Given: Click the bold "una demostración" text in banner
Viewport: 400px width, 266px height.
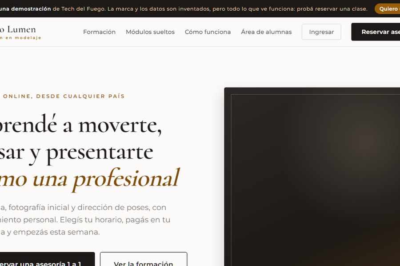Looking at the screenshot, I should point(25,9).
